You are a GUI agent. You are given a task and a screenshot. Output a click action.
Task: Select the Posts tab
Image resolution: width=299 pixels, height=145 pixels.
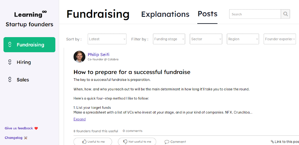pyautogui.click(x=207, y=14)
